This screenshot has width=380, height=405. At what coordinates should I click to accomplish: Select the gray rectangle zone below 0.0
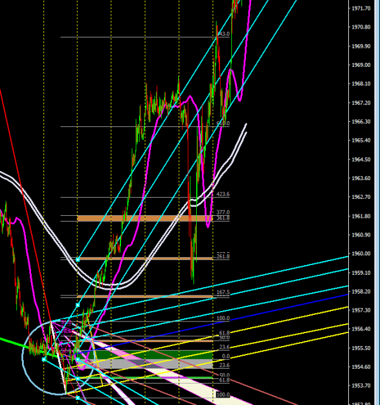145,364
